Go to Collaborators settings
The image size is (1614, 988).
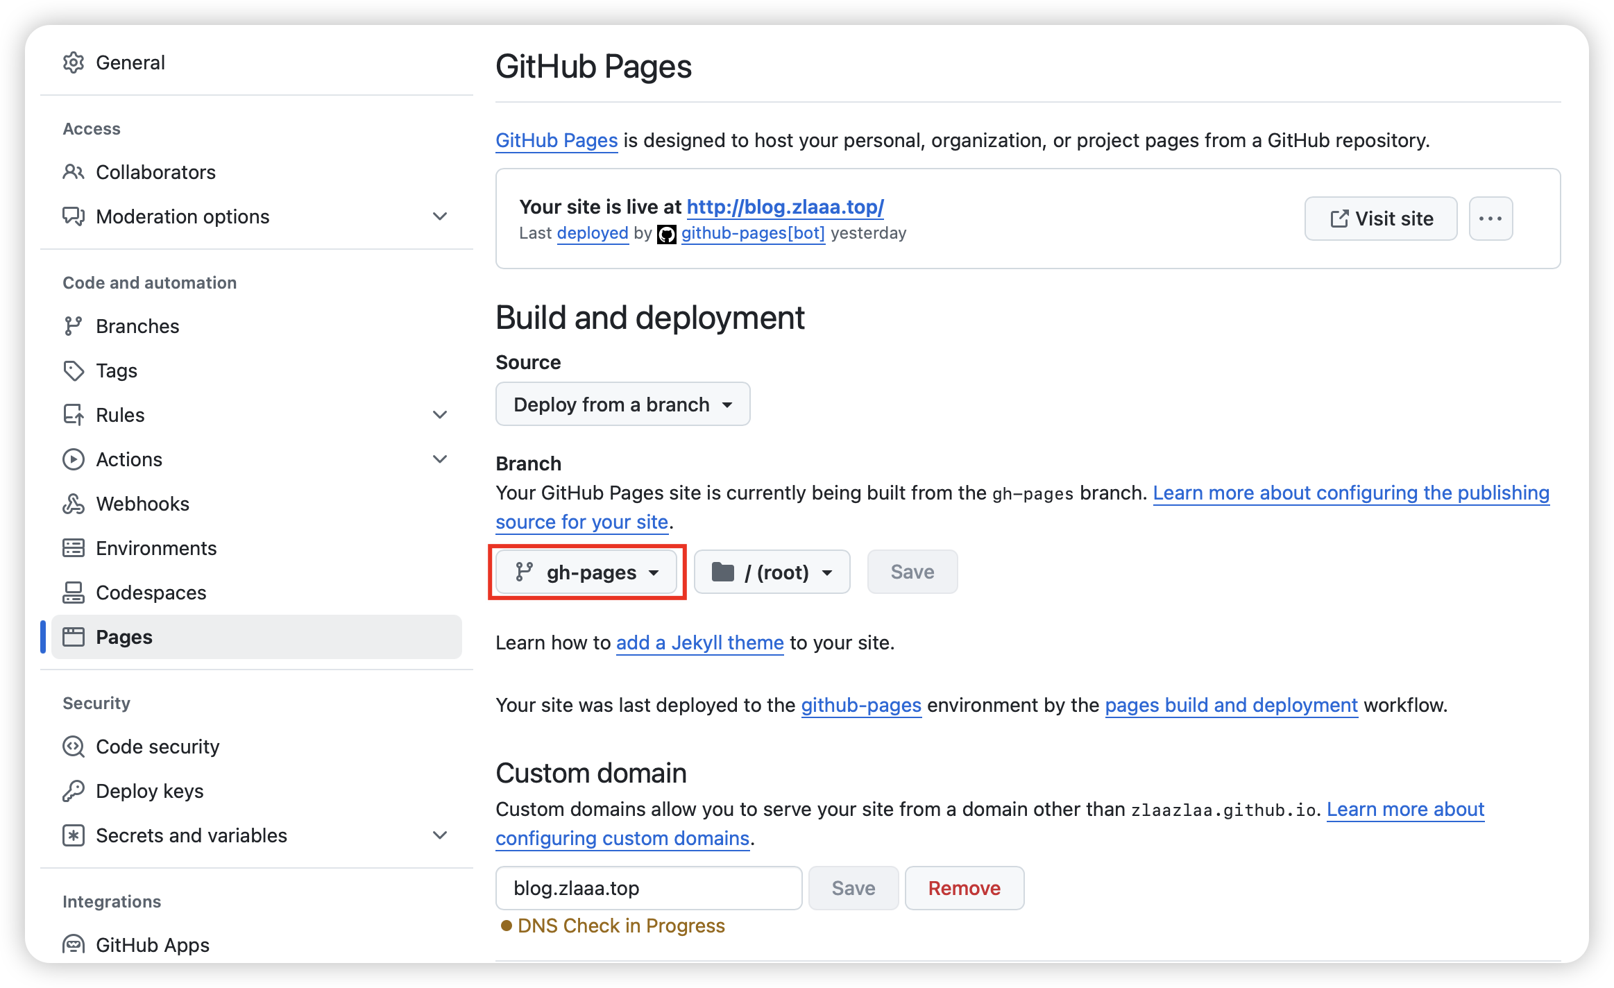[257, 172]
